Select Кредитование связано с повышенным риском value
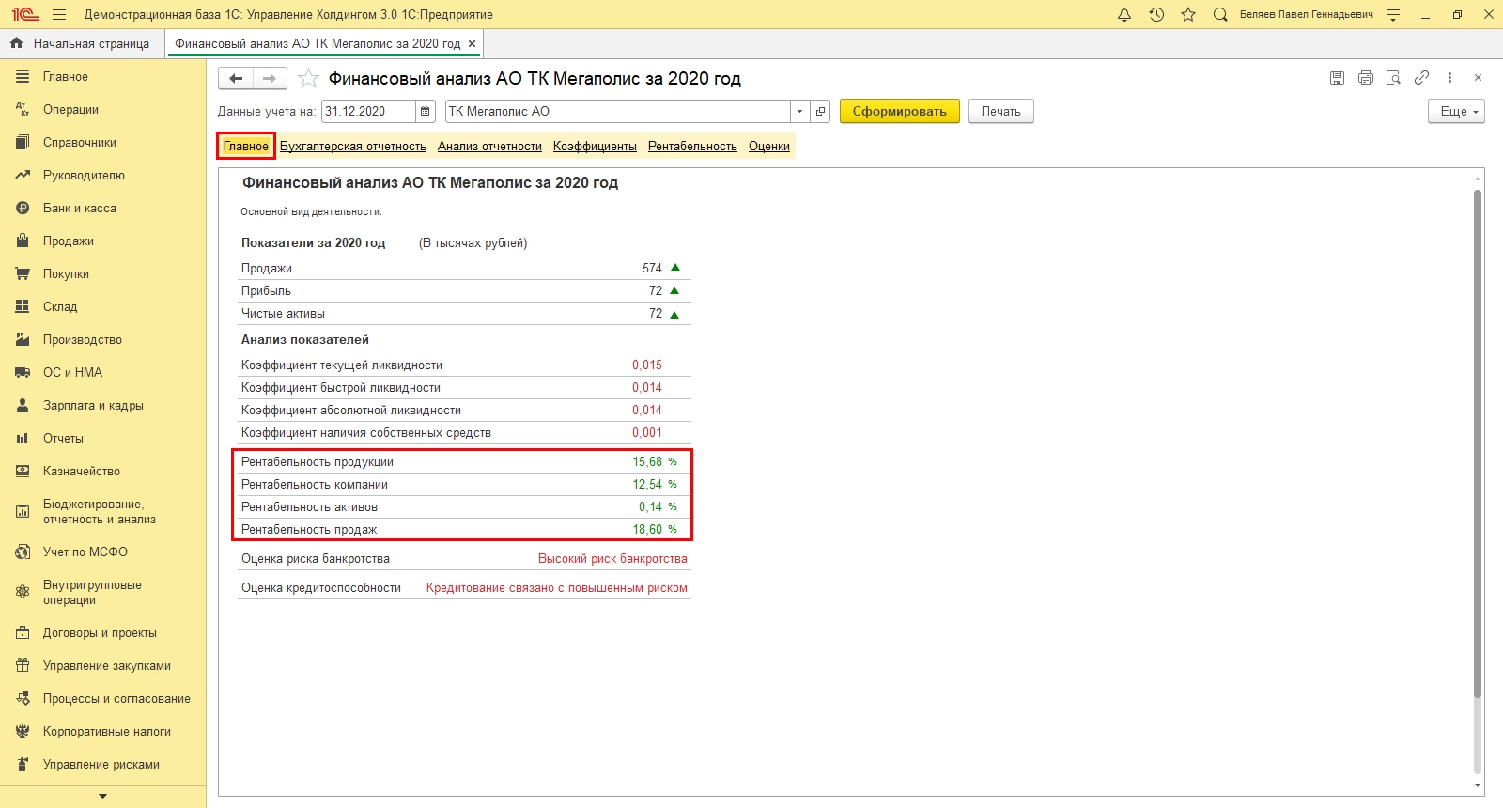This screenshot has width=1503, height=808. coord(557,588)
